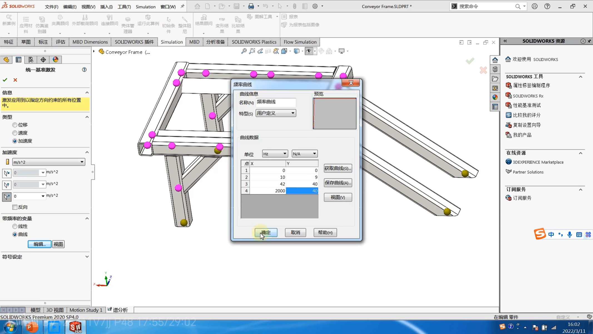Switch to the Motion Study 1 bottom tab

[86, 310]
